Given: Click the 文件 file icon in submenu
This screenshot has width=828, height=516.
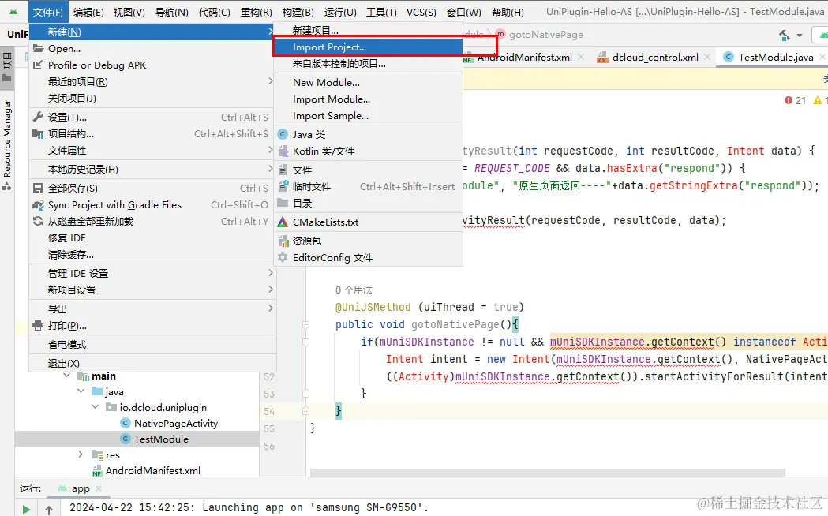Looking at the screenshot, I should tap(283, 170).
